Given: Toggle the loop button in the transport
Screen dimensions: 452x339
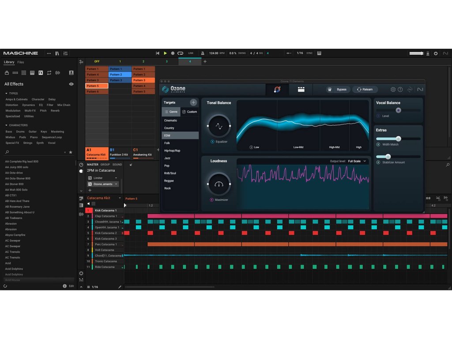Looking at the screenshot, I should pyautogui.click(x=180, y=53).
